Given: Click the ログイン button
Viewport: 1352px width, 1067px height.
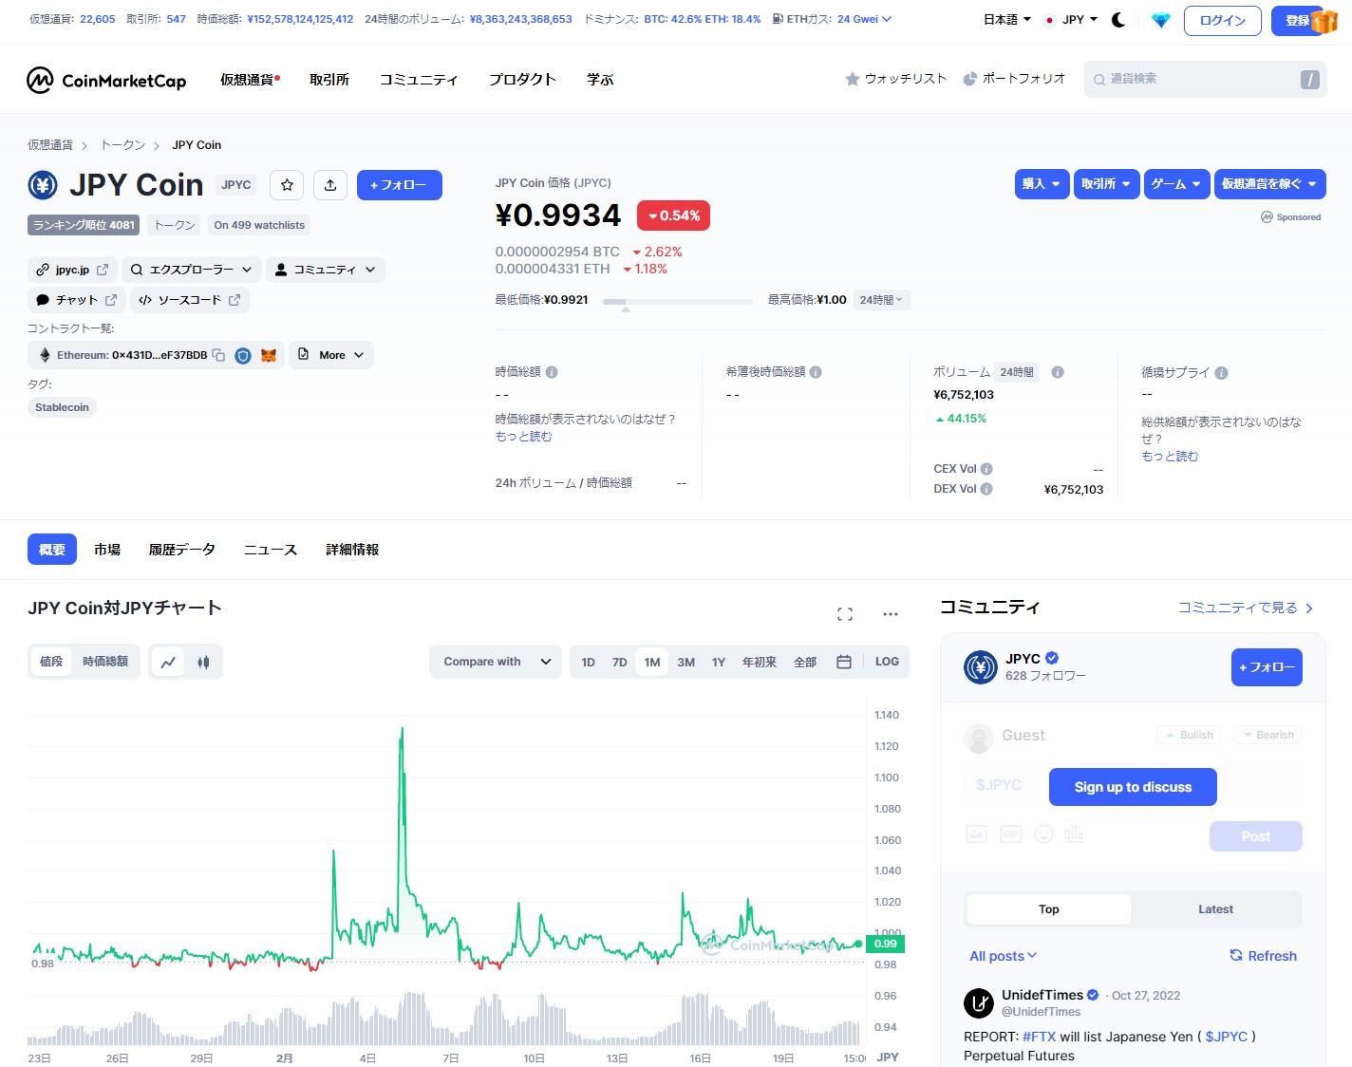Looking at the screenshot, I should click(x=1222, y=20).
